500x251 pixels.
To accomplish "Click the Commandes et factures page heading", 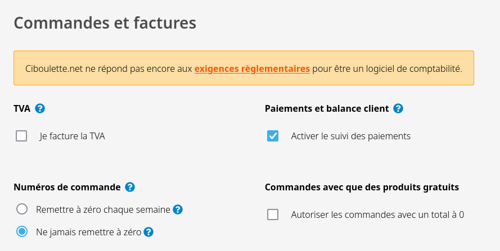I will [x=105, y=23].
